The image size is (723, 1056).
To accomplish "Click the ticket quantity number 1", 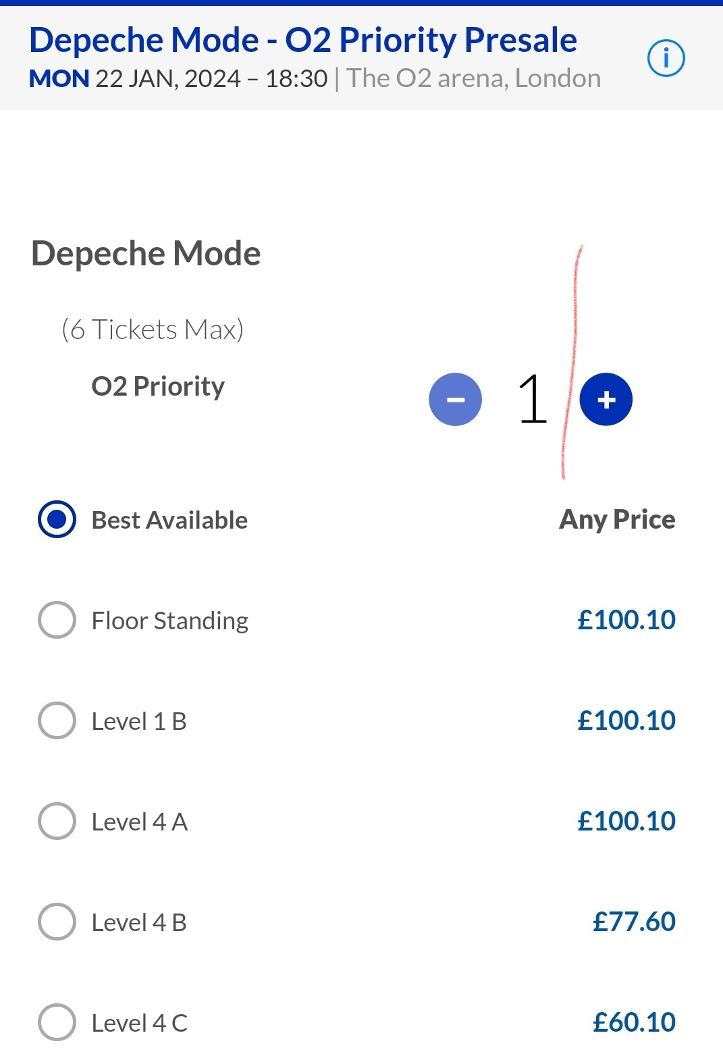I will [x=532, y=400].
